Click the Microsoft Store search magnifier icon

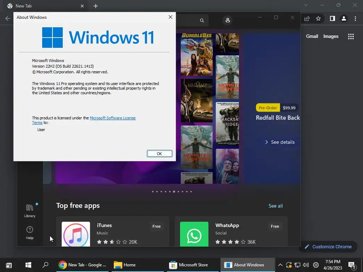tap(202, 21)
